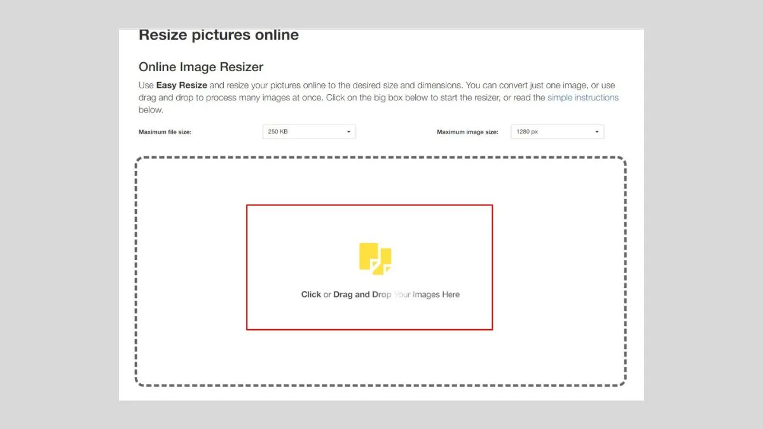Click the Online Image Resizer heading
This screenshot has width=763, height=429.
[x=201, y=67]
